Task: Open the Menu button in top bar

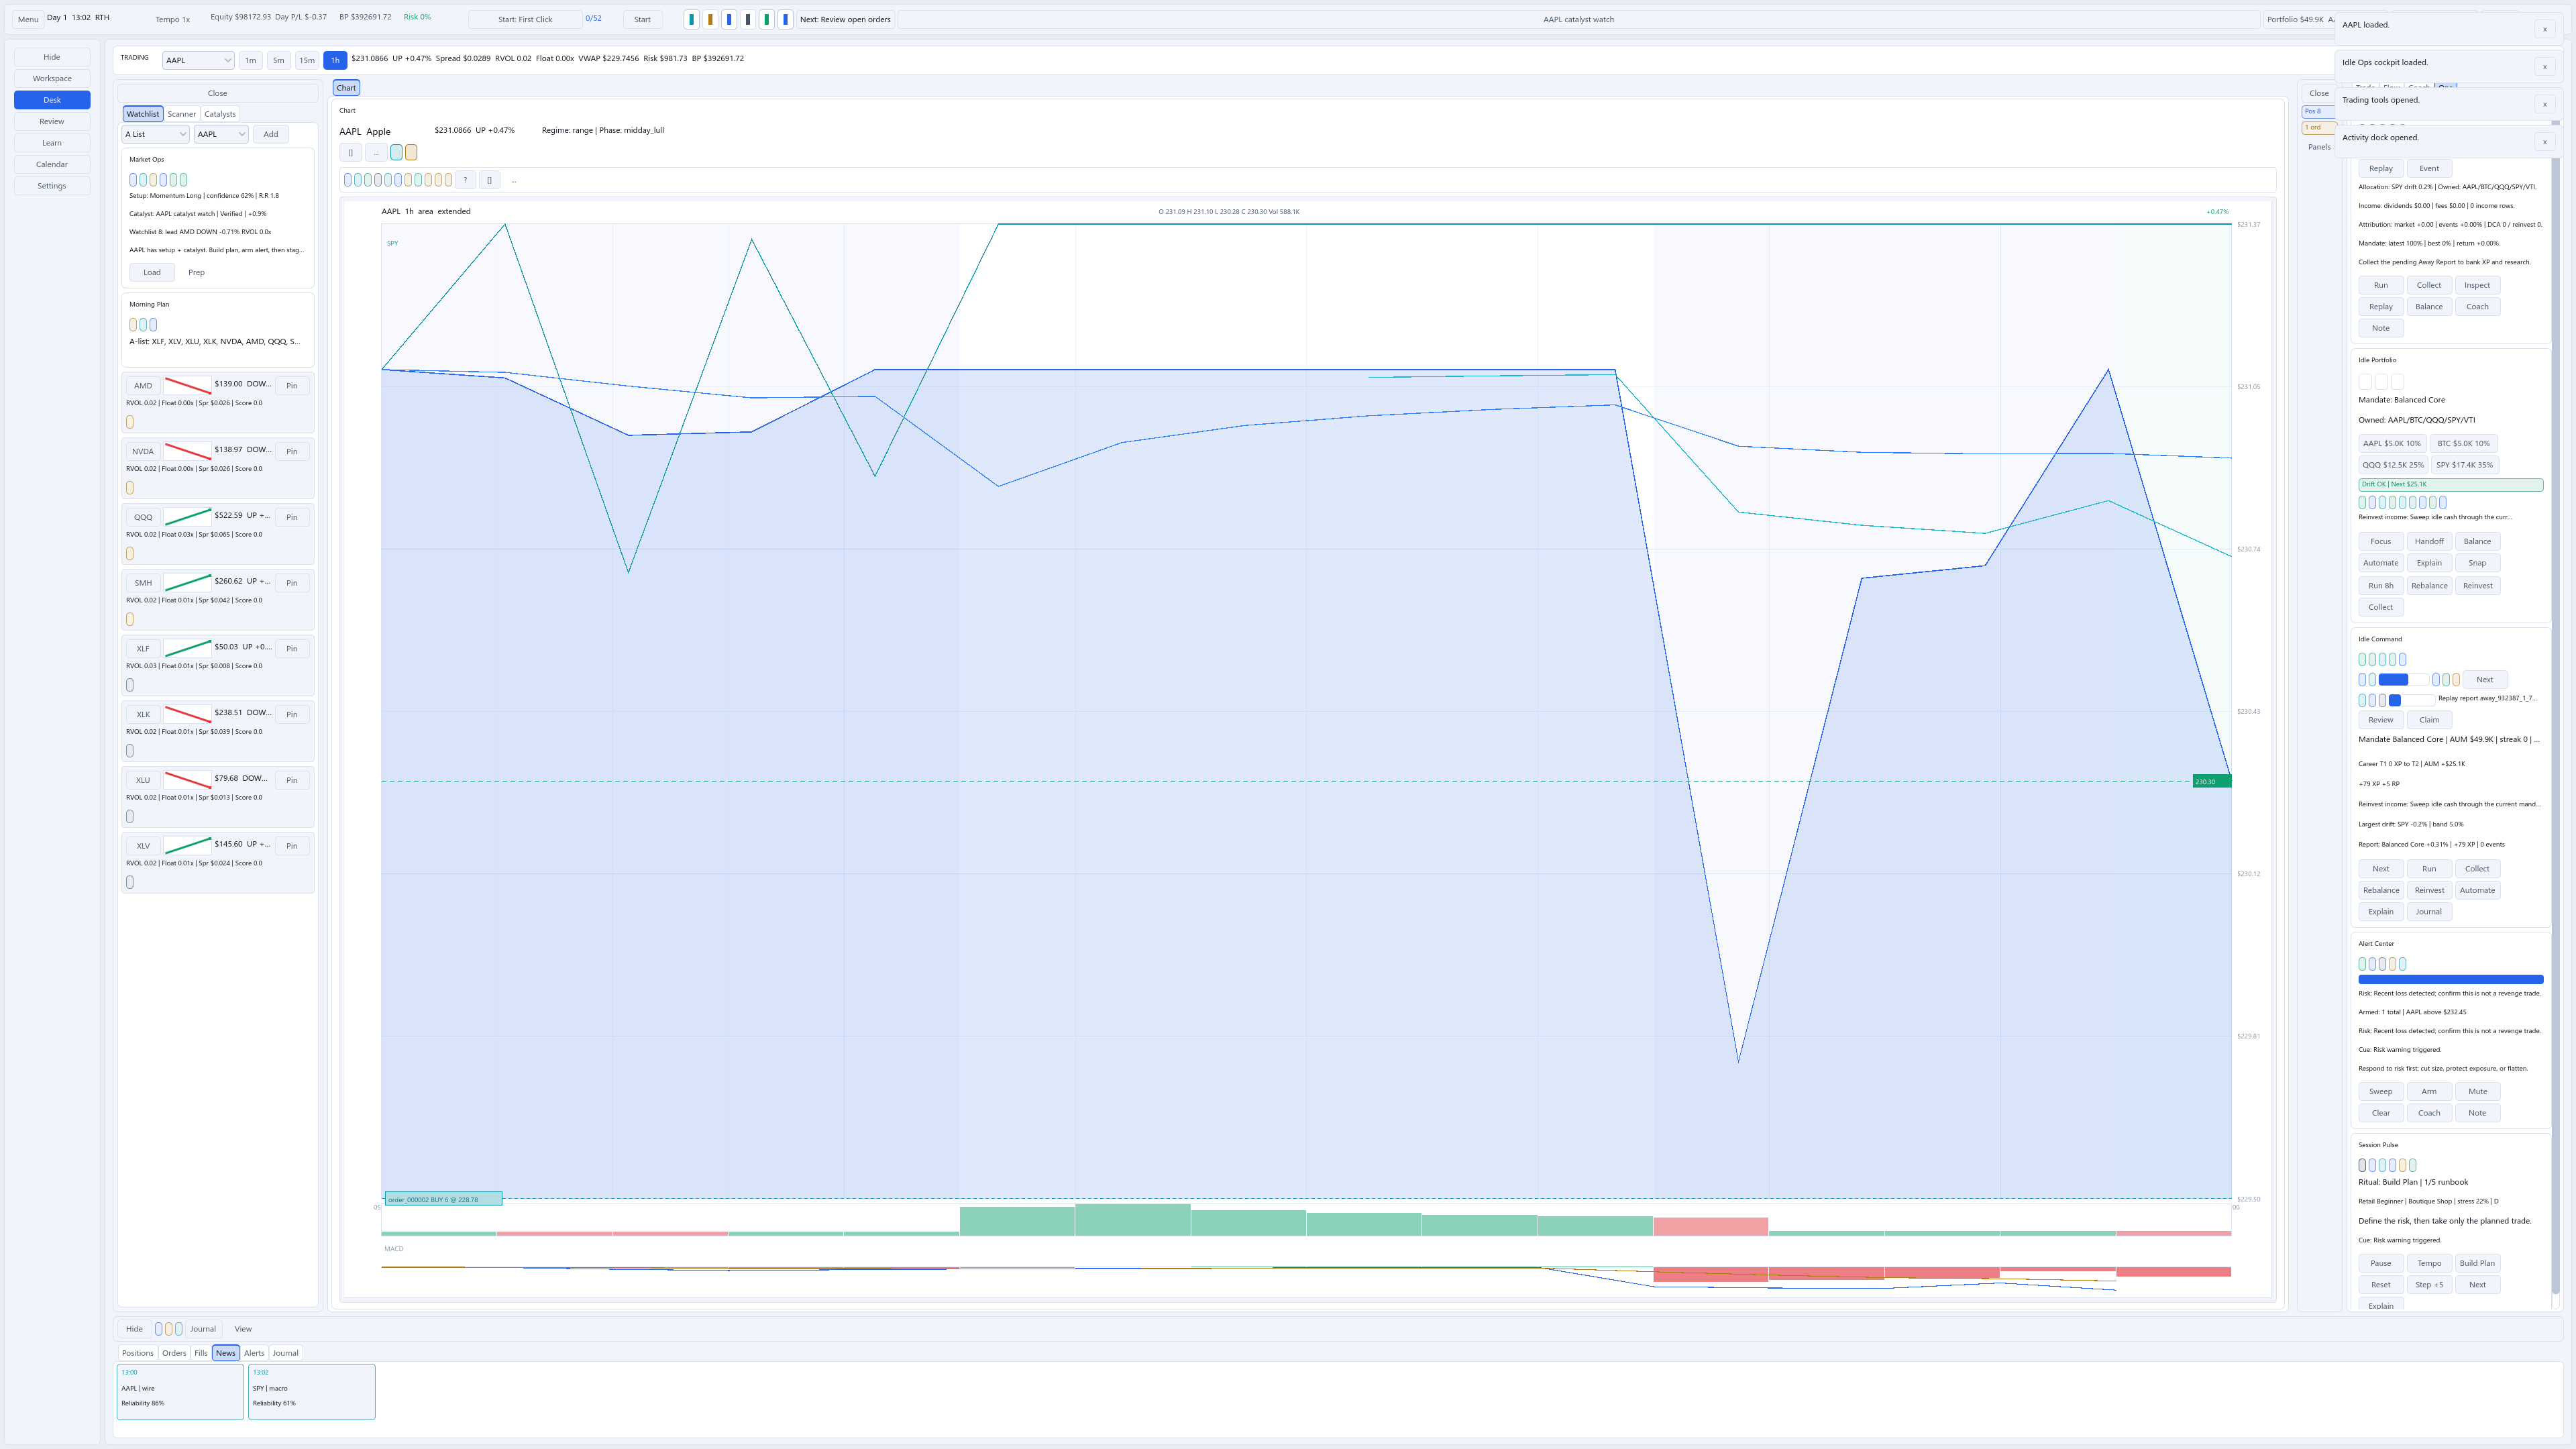Action: (28, 19)
